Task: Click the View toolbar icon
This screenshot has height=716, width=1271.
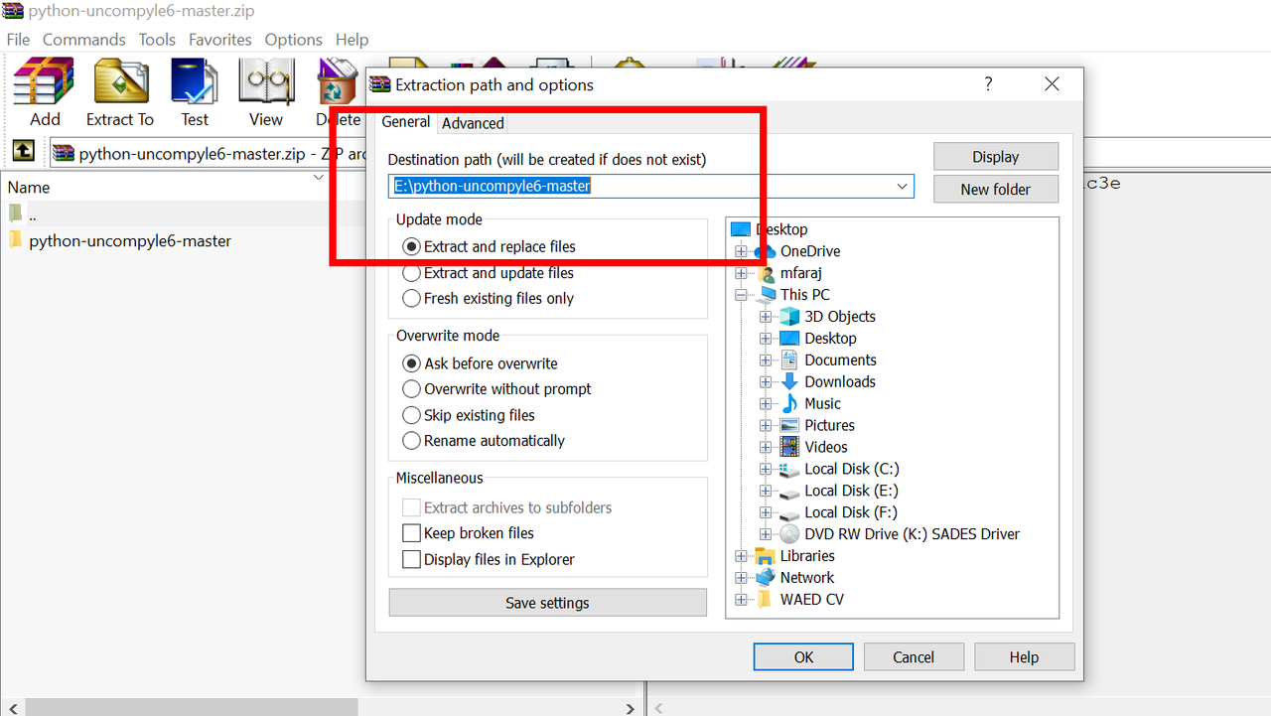Action: click(265, 81)
